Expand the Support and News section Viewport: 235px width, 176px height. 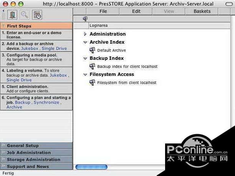pos(36,166)
